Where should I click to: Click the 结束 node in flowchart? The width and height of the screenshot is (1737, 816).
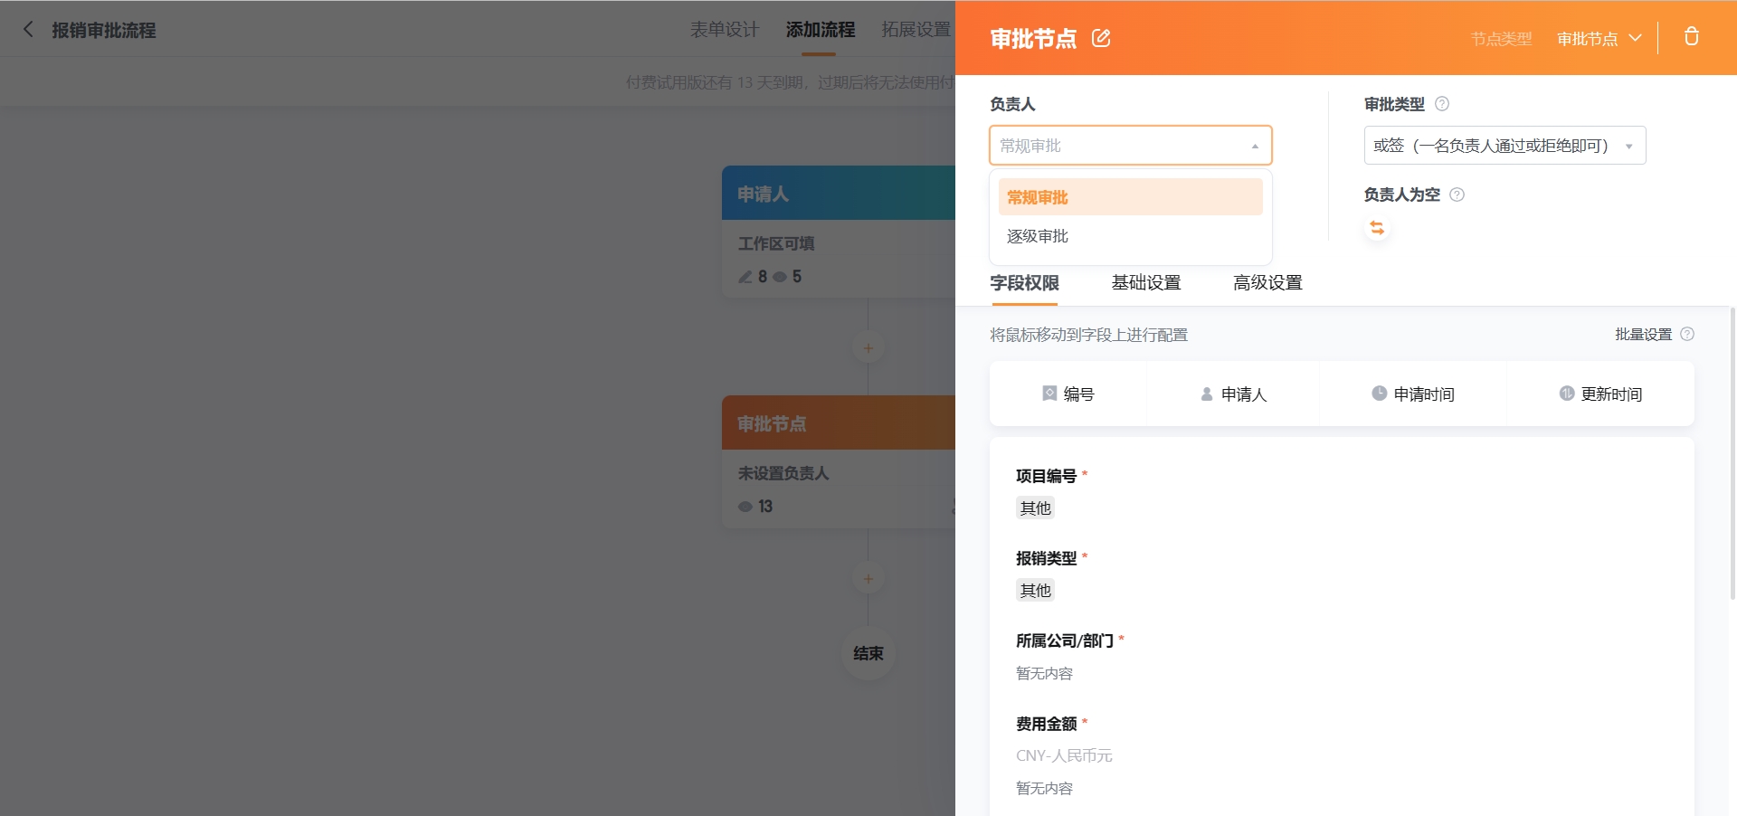(868, 653)
